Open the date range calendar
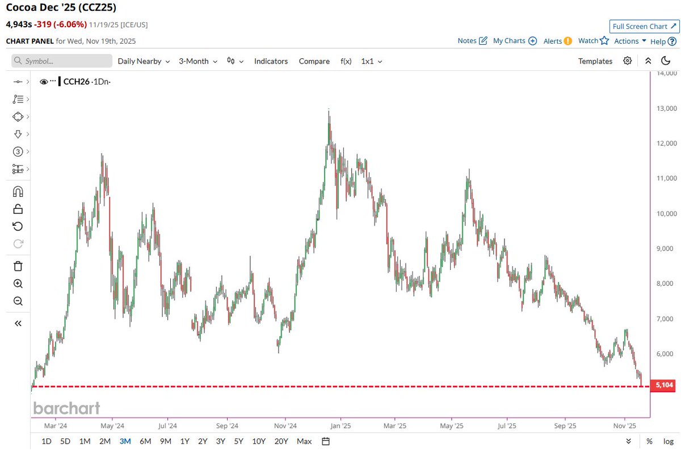Screen dimensions: 681x451 coord(326,441)
